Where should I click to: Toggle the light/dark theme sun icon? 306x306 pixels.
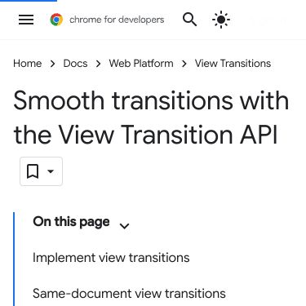pos(221,20)
